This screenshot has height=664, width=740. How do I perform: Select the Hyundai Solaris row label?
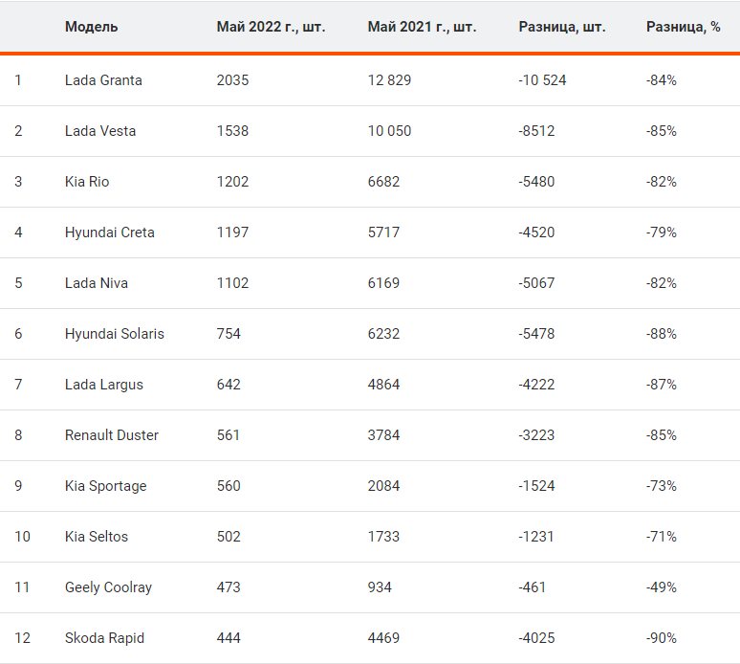115,334
